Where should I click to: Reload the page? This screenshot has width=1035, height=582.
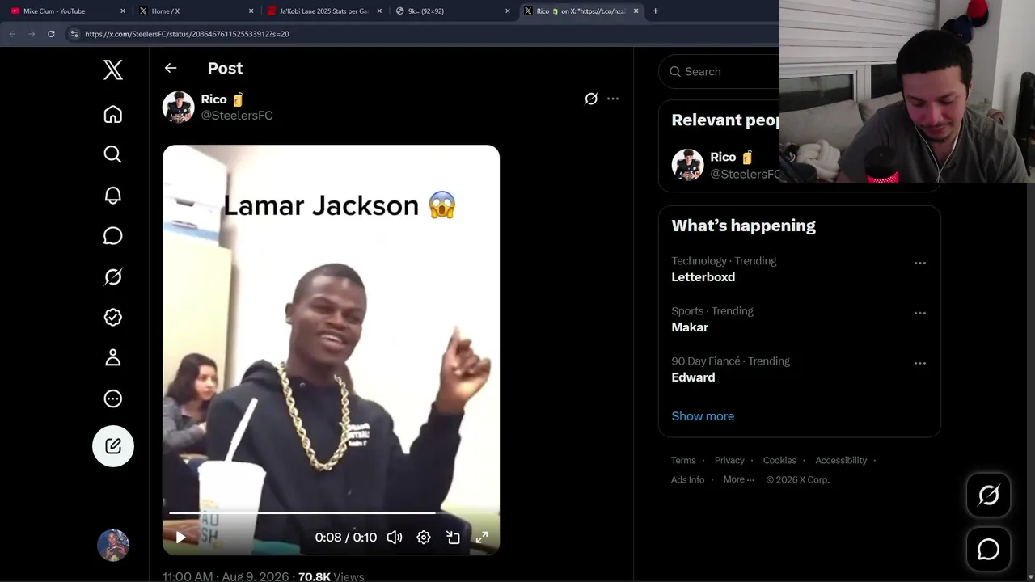coord(51,34)
